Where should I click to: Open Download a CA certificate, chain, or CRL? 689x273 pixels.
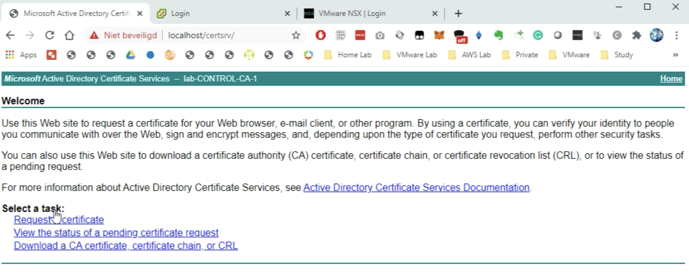(125, 246)
